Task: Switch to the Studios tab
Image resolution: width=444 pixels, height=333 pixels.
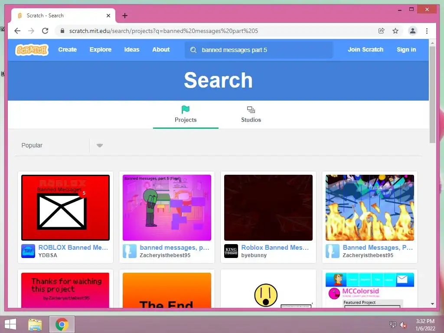Action: 251,114
